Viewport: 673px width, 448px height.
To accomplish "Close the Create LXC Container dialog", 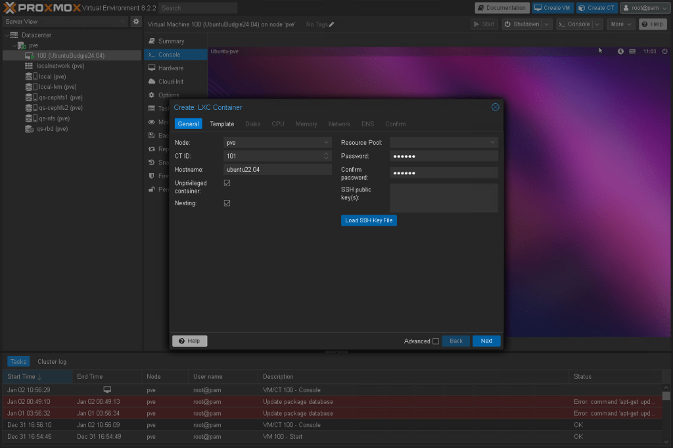I will click(495, 107).
